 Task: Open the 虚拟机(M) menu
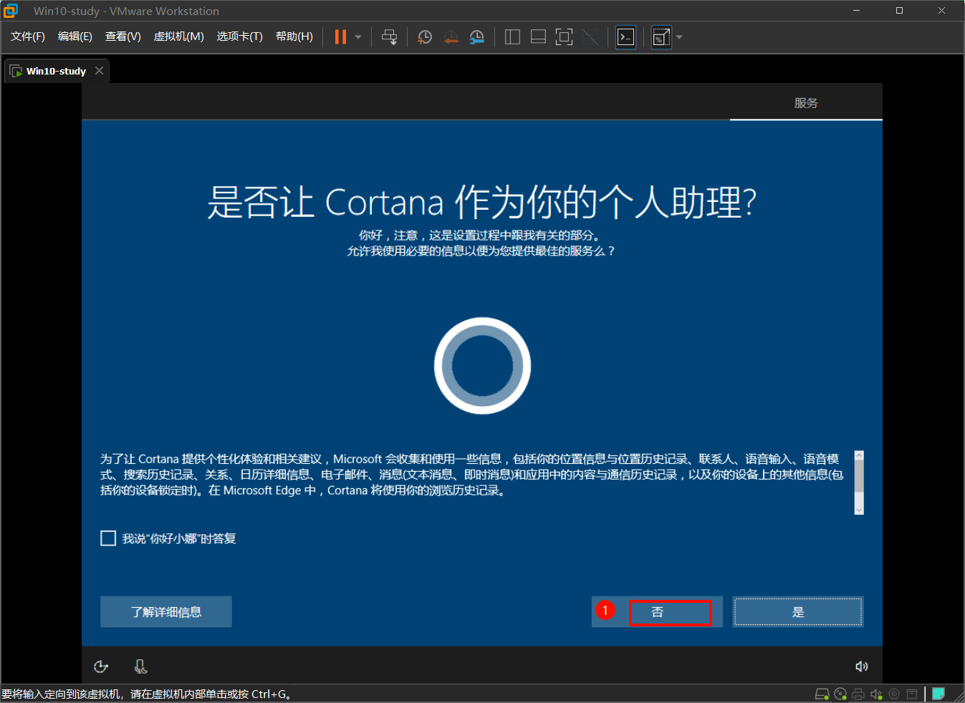178,37
